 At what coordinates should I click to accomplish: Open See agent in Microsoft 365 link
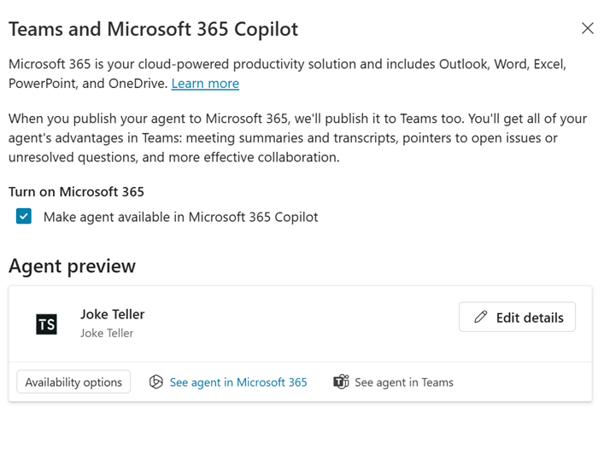pos(237,382)
